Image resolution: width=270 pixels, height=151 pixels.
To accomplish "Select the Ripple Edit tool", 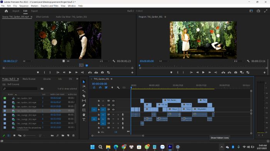I will (84, 91).
